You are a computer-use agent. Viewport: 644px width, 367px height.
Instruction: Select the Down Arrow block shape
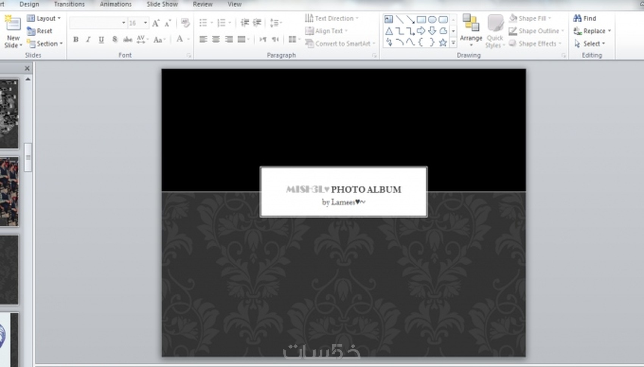[432, 31]
